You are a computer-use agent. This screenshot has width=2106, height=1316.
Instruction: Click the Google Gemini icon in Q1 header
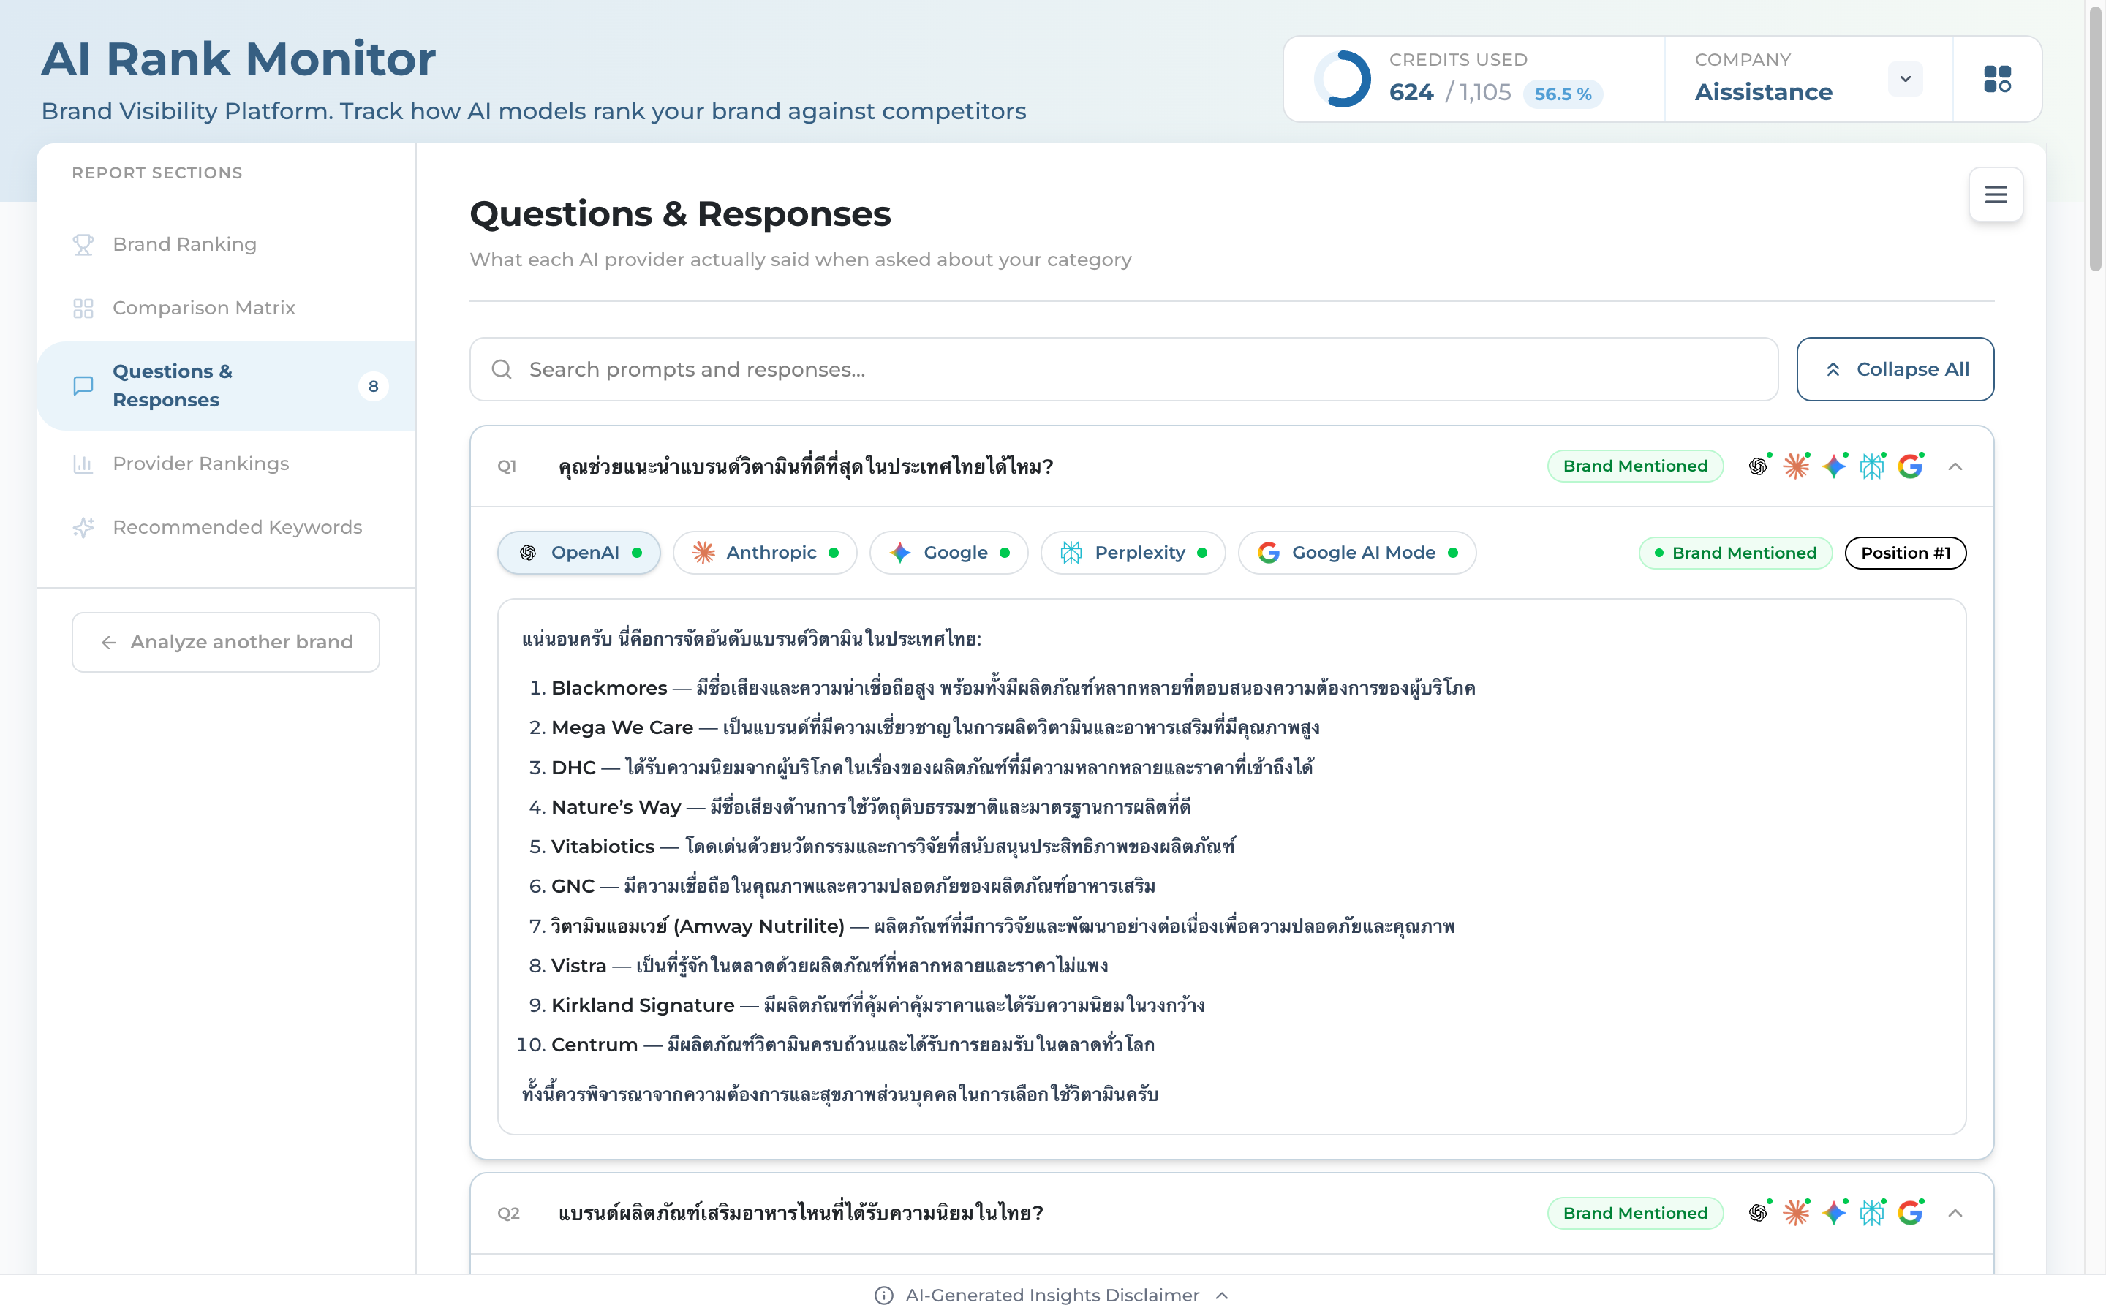[1835, 466]
